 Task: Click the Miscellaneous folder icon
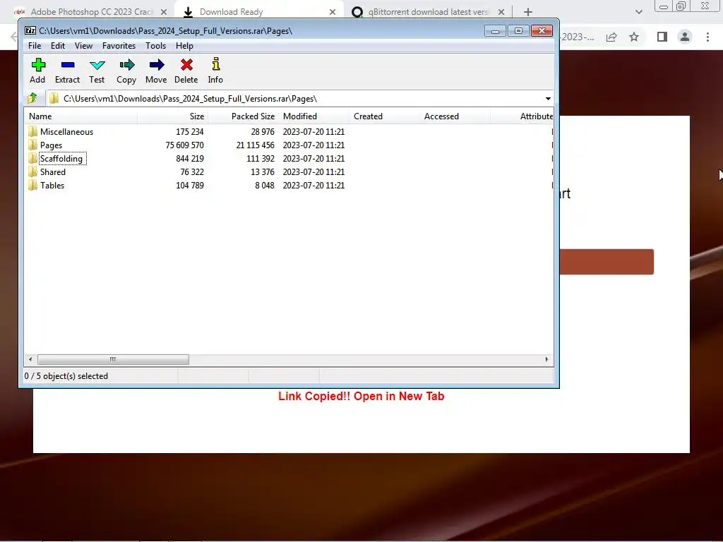point(32,131)
